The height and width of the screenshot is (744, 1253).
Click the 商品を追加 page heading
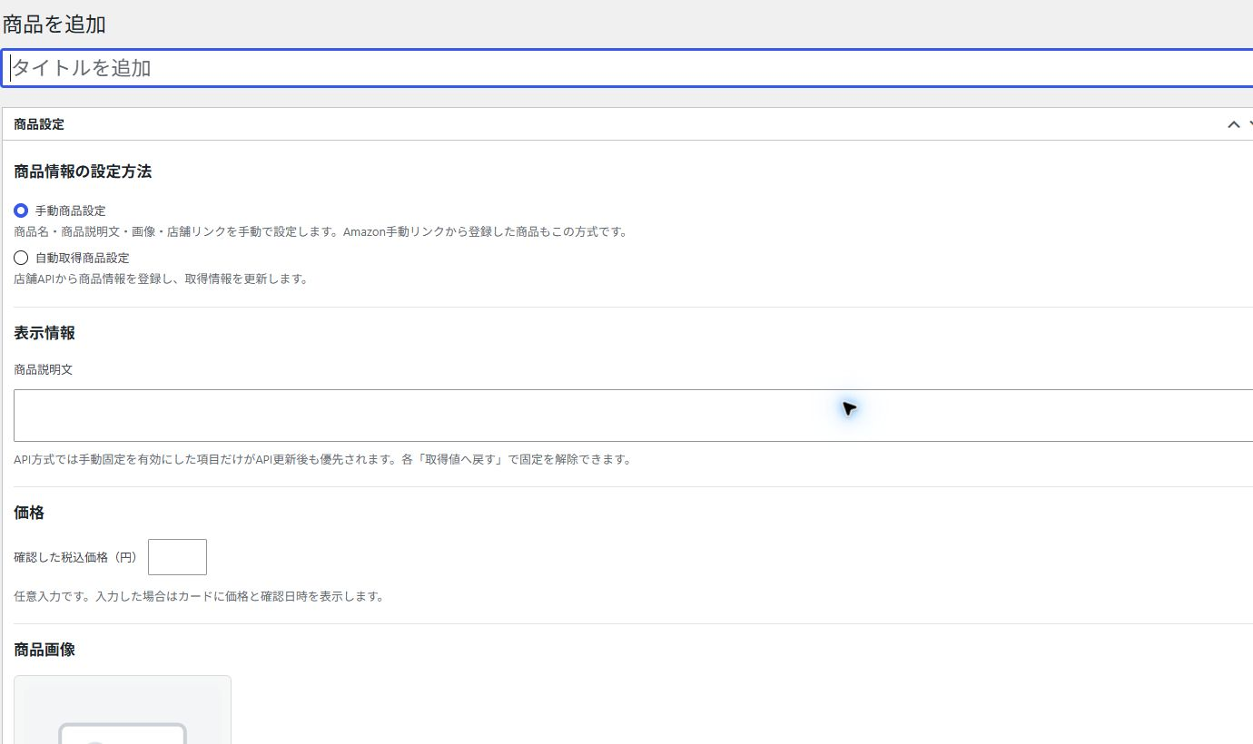(x=54, y=24)
